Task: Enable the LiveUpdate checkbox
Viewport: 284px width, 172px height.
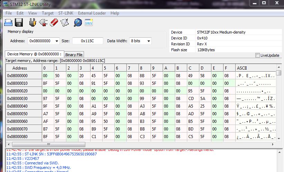Action: [257, 55]
